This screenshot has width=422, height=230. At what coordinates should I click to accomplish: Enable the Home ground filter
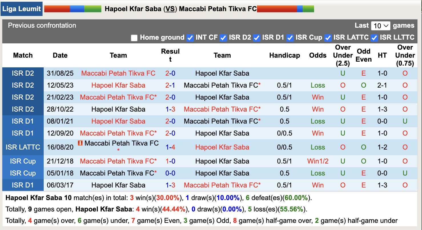click(x=134, y=37)
